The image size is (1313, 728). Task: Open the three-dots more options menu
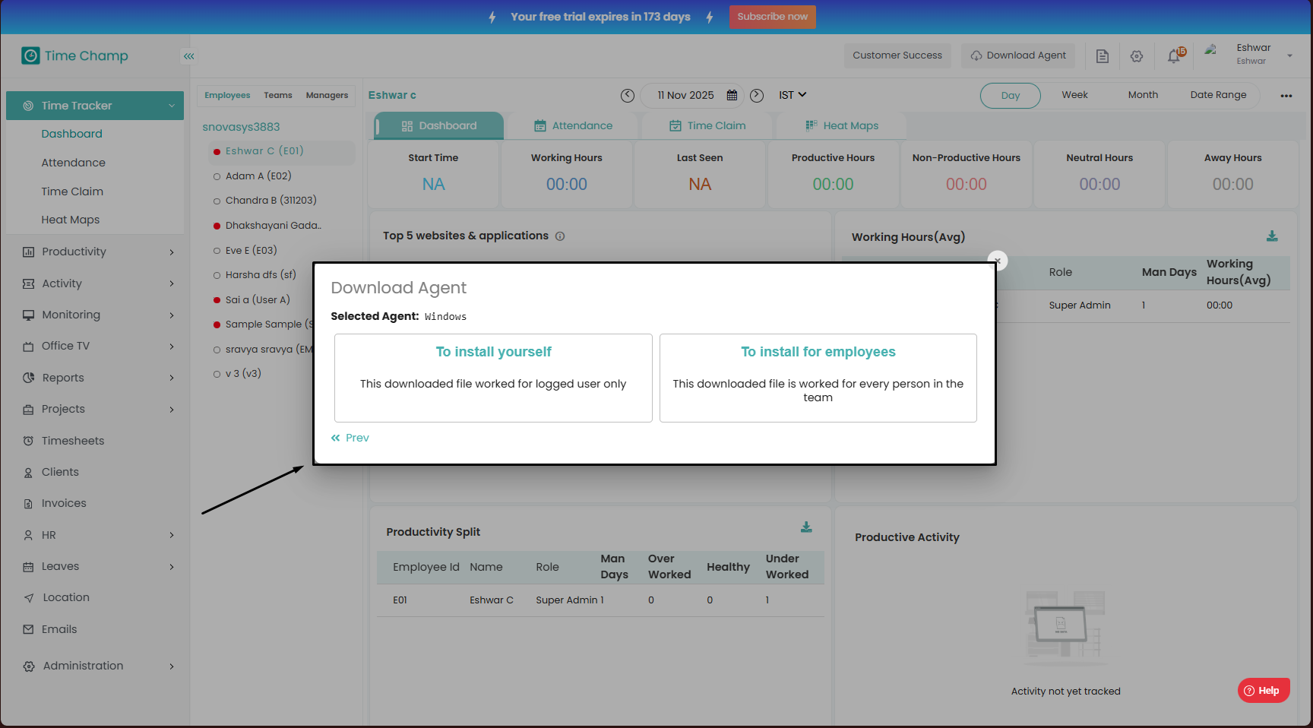[x=1286, y=96]
